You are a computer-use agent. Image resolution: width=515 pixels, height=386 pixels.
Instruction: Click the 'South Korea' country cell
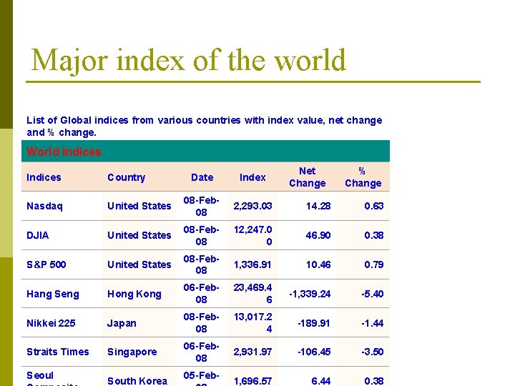(137, 381)
